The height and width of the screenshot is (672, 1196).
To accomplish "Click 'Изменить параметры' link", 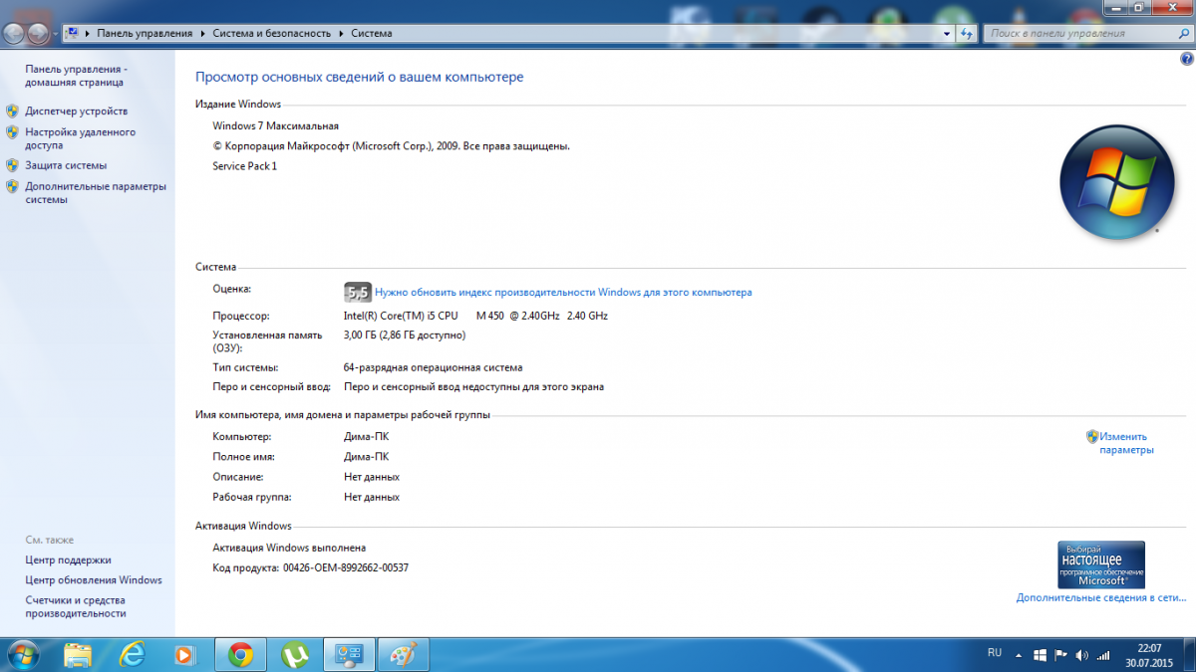I will click(x=1126, y=443).
